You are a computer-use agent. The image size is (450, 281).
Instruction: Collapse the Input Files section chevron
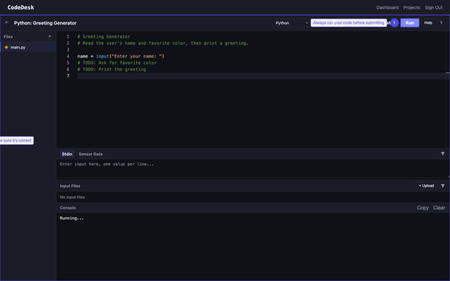coord(443,185)
